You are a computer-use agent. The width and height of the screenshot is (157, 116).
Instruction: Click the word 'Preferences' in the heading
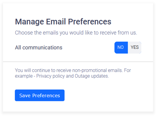point(90,22)
